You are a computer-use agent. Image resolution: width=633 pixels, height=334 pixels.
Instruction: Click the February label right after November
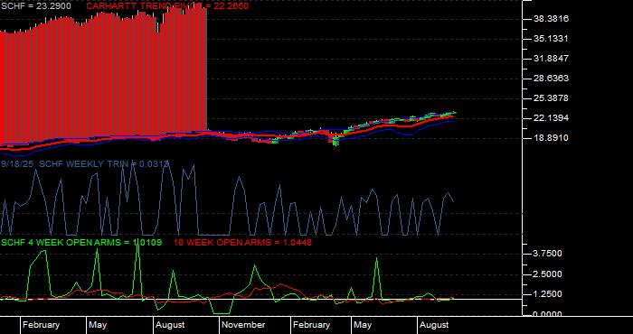click(312, 325)
